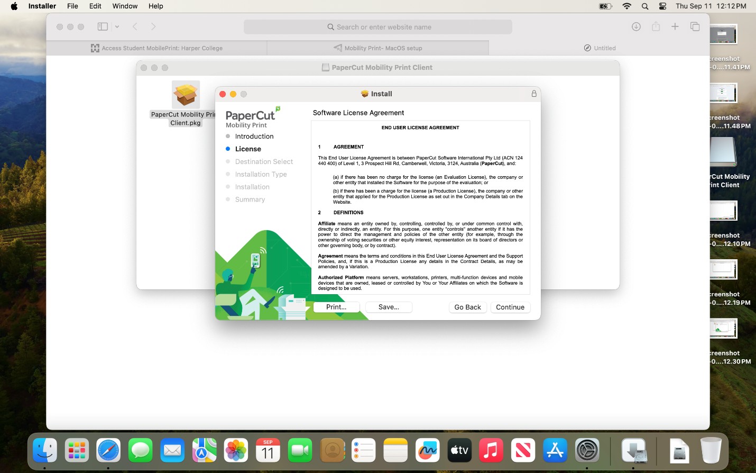Viewport: 756px width, 473px height.
Task: Click Continue in the installer
Action: 510,307
